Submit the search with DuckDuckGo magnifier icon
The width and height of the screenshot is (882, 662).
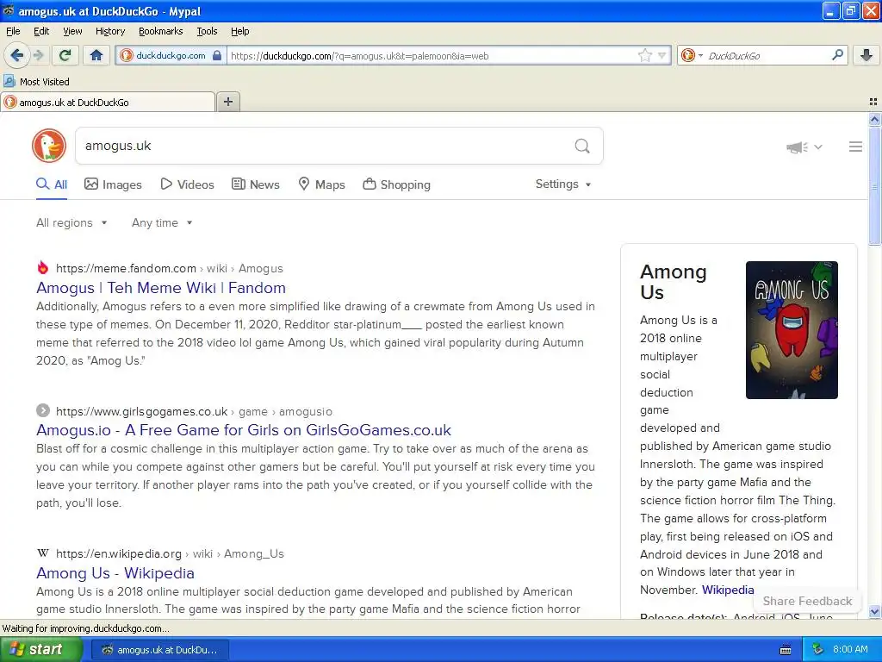(582, 147)
